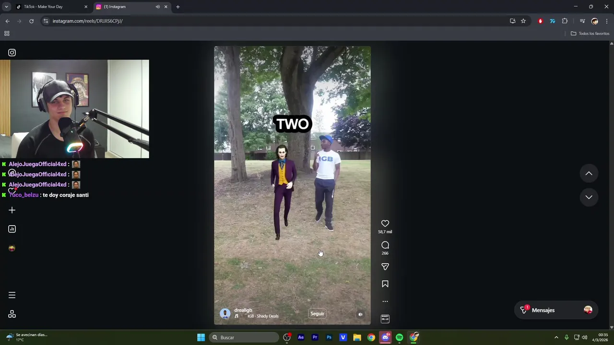614x345 pixels.
Task: Open Spotify from the taskbar
Action: point(399,337)
